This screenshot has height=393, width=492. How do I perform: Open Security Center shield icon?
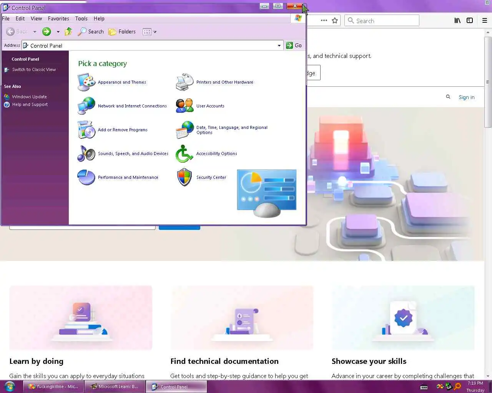click(x=184, y=177)
